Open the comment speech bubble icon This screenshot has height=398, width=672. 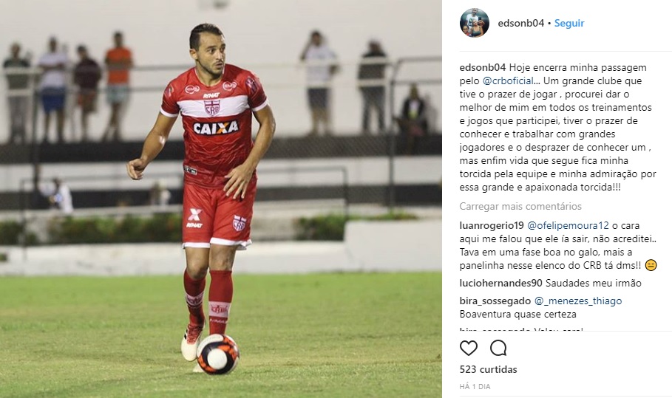click(x=498, y=348)
